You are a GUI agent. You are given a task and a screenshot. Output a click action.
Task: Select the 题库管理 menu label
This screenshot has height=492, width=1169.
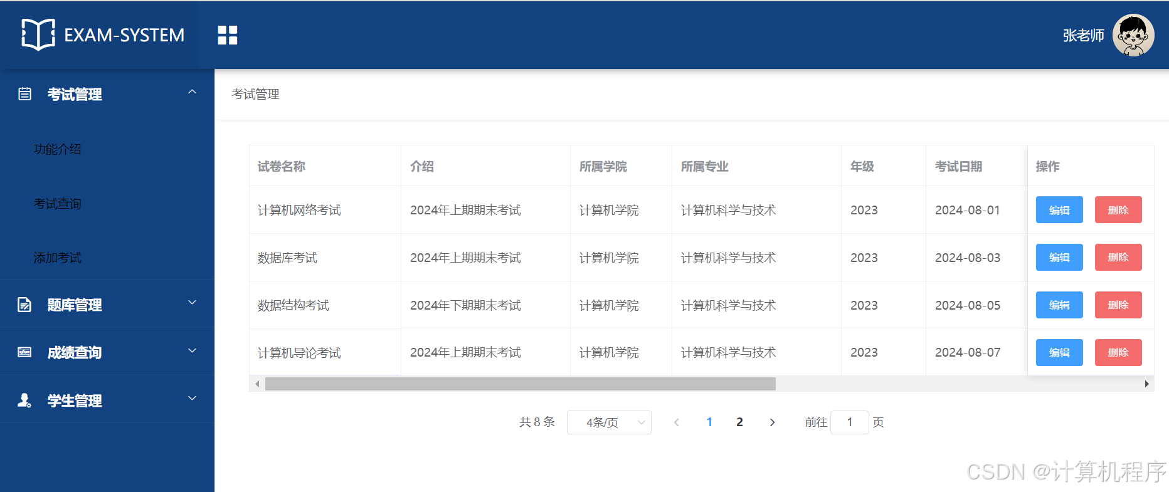click(x=75, y=305)
